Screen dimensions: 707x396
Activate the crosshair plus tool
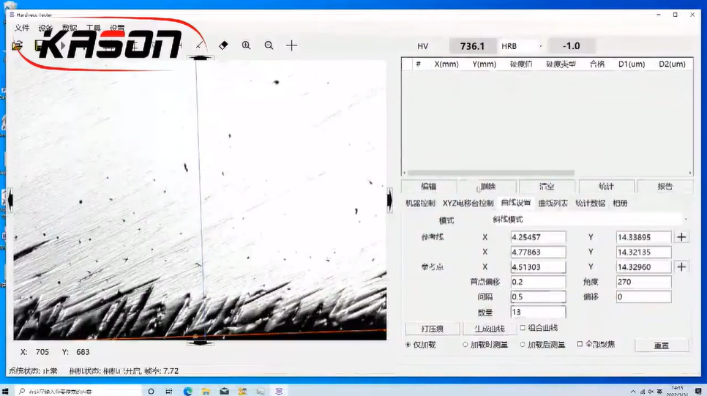(x=292, y=45)
